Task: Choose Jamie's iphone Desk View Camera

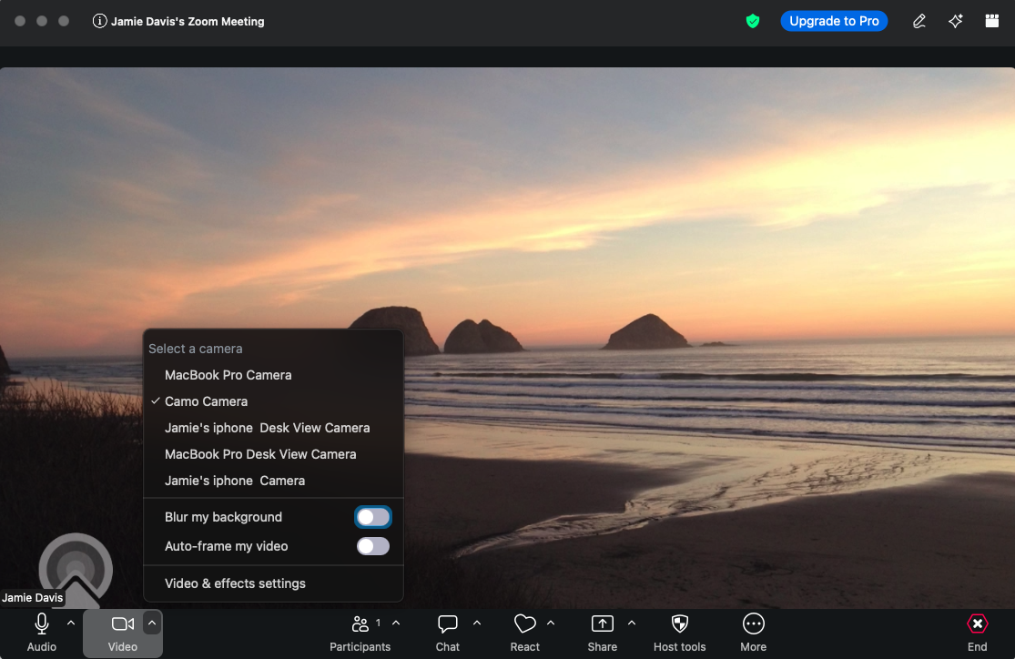Action: [273, 428]
